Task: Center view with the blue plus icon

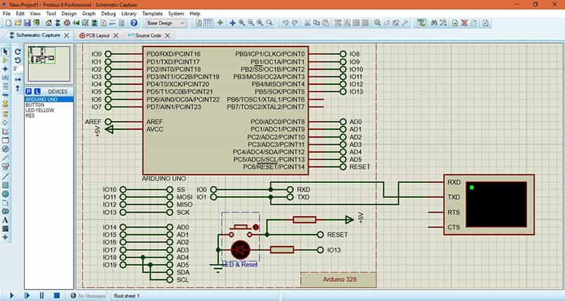Action: click(232, 23)
